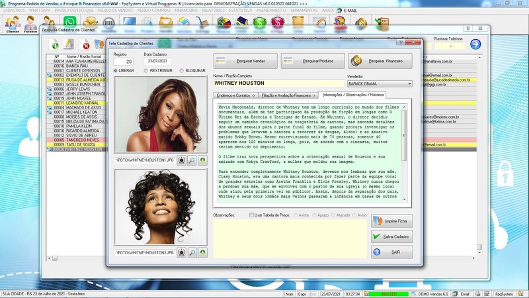This screenshot has height=298, width=529.
Task: Click the bottom Whitney Houston photo thumbnail
Action: click(x=161, y=207)
